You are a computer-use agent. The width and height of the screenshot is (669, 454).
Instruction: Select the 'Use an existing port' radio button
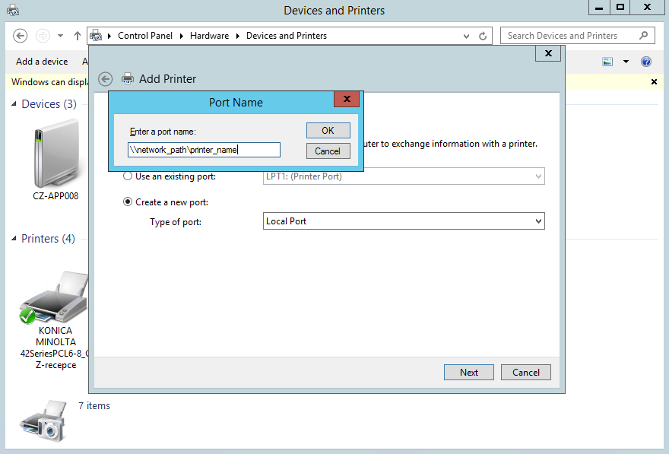(128, 176)
